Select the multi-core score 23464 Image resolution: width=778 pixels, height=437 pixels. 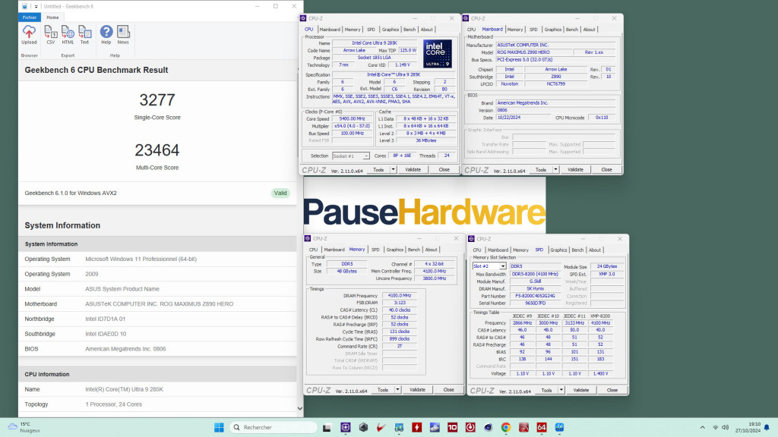157,150
